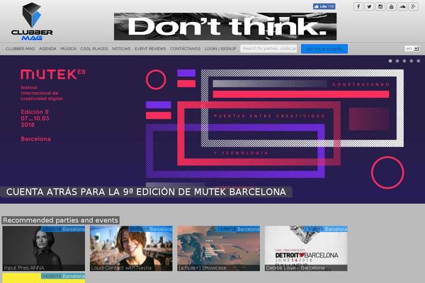Select the fourth slider dot
This screenshot has height=283, width=425.
click(412, 61)
